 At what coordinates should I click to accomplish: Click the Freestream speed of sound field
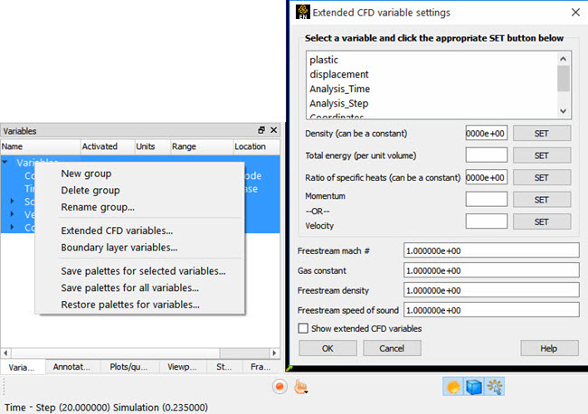pyautogui.click(x=491, y=310)
